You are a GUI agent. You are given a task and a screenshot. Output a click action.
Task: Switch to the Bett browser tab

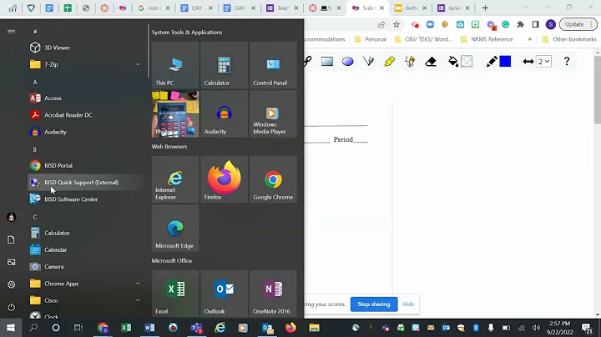pyautogui.click(x=410, y=8)
